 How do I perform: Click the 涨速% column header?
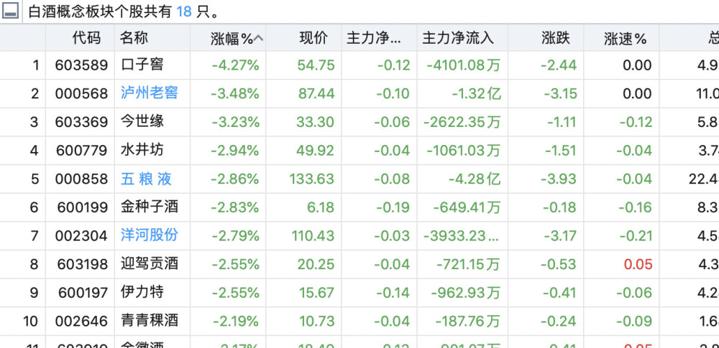(x=625, y=39)
